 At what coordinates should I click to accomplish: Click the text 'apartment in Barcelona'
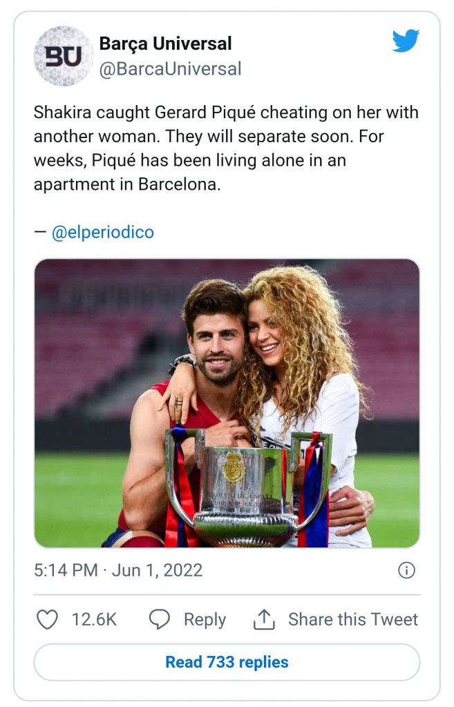click(x=126, y=185)
